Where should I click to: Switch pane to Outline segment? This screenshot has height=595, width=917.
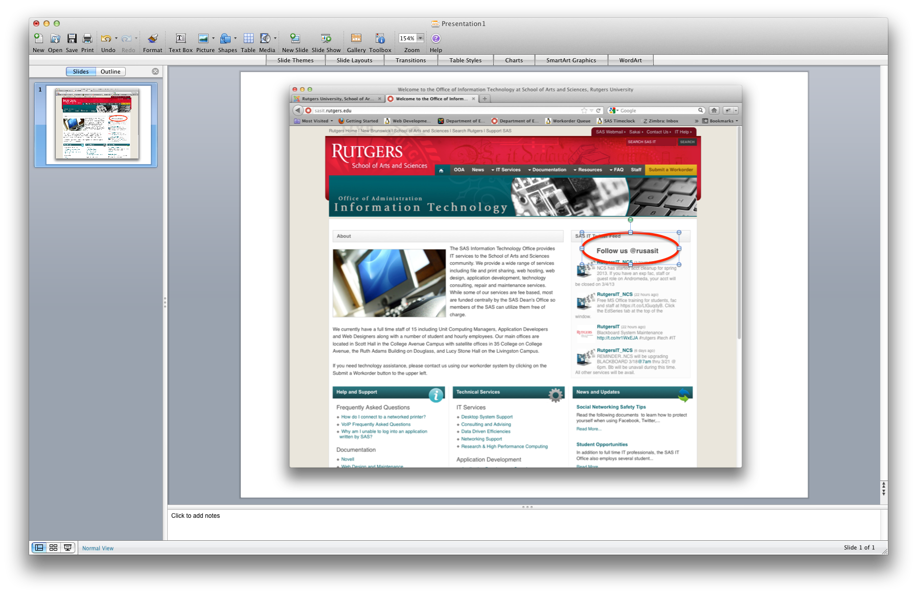coord(110,72)
